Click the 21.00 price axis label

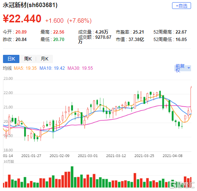[x=8, y=107]
